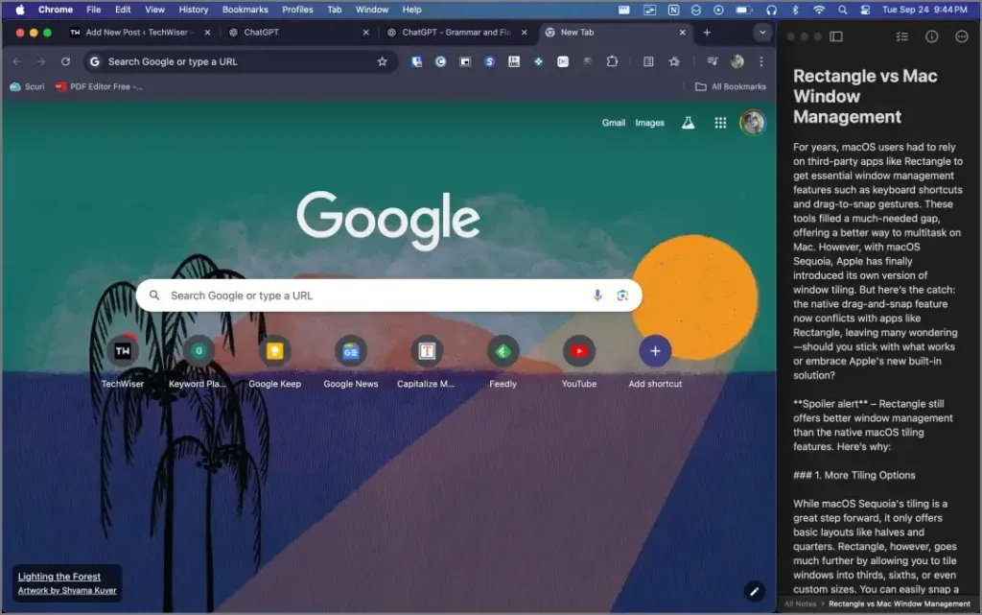Click the Add shortcut button

click(x=655, y=361)
